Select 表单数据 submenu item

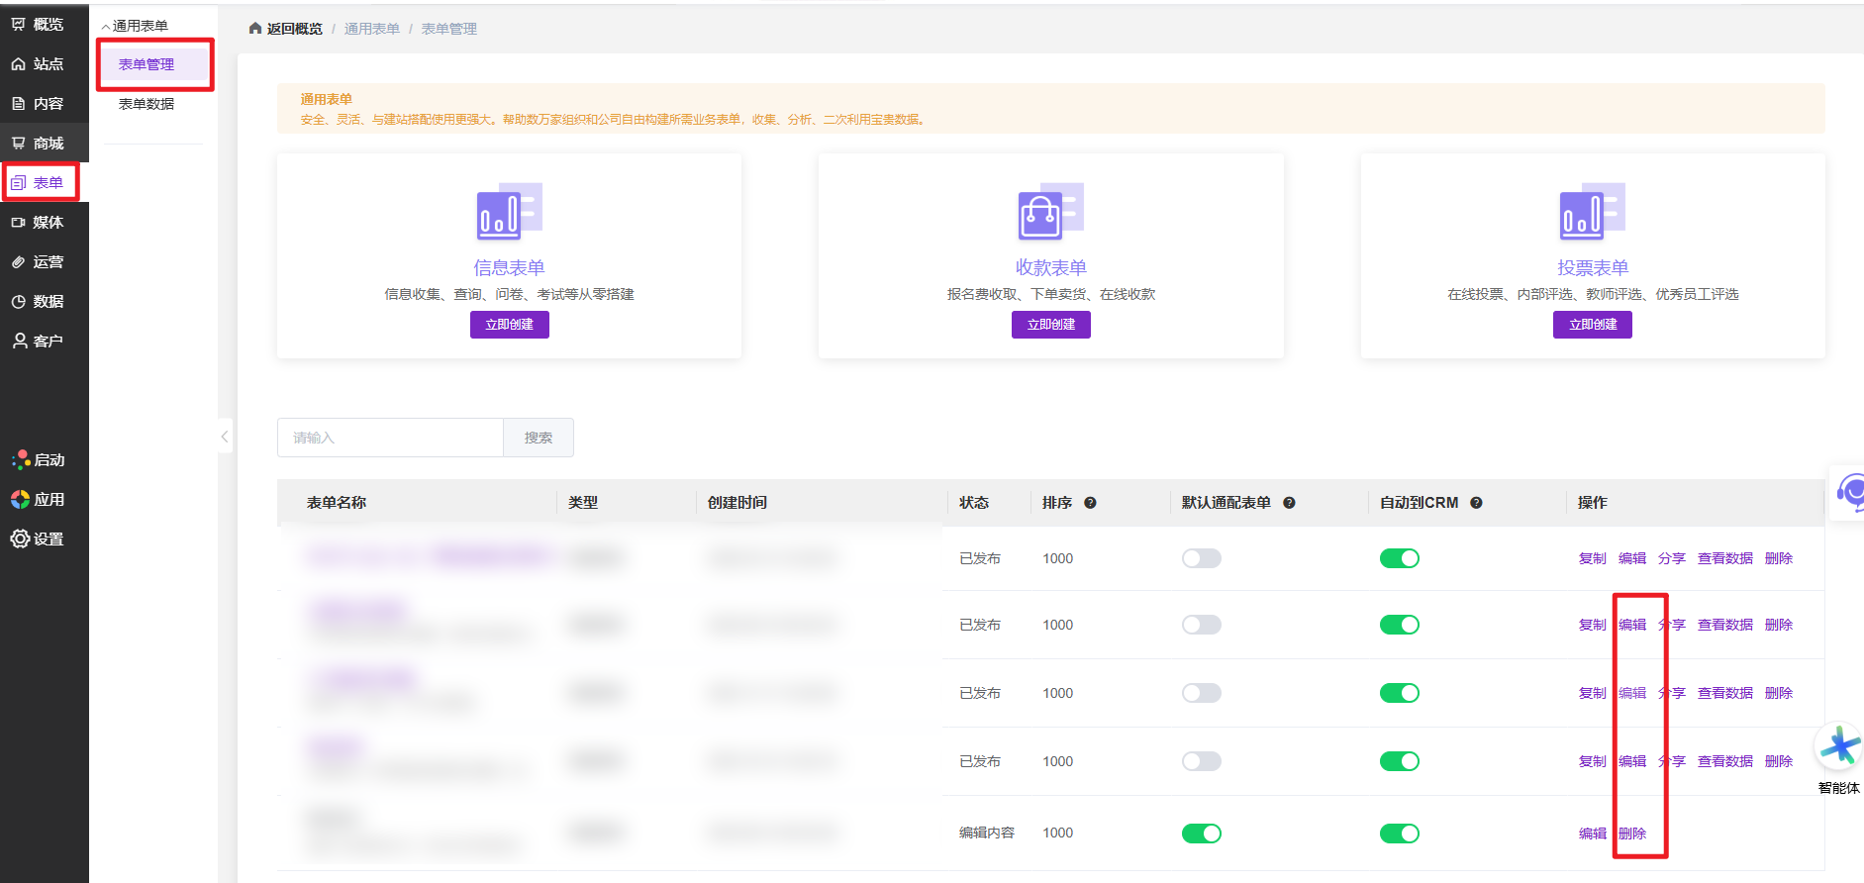pos(147,104)
